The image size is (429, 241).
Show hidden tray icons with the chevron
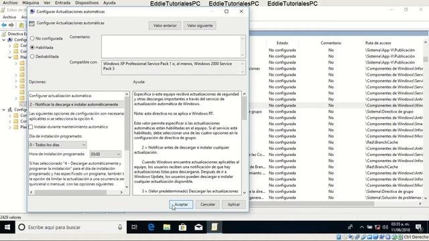[362, 227]
